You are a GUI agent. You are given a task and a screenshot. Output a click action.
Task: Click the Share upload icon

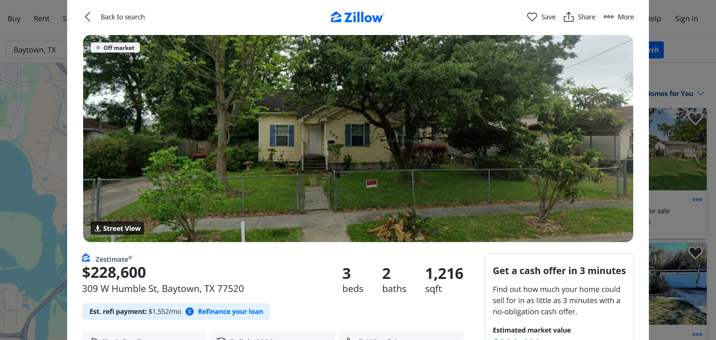click(568, 17)
